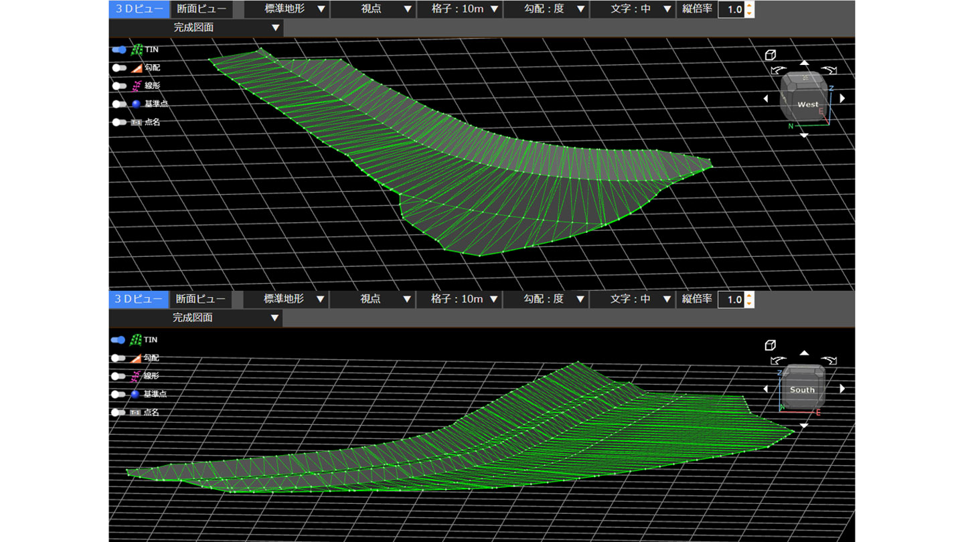Open the 格子：10m dropdown in top toolbar
The image size is (964, 542).
point(458,9)
